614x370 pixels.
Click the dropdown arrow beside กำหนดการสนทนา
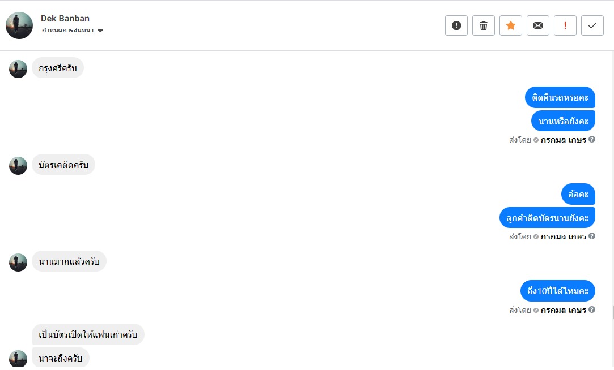coord(100,31)
